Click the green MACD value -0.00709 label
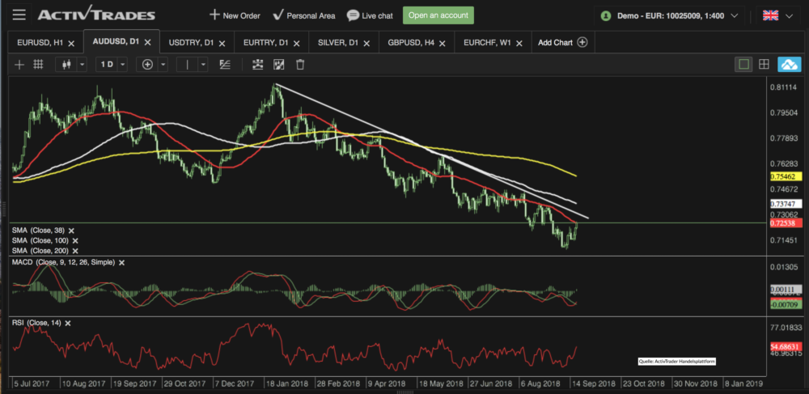809x394 pixels. [786, 304]
